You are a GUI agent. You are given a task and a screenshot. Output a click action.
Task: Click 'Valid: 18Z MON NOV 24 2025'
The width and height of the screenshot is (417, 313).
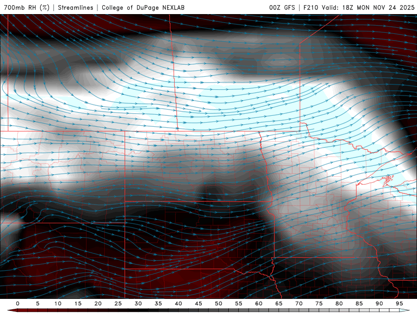pos(368,7)
